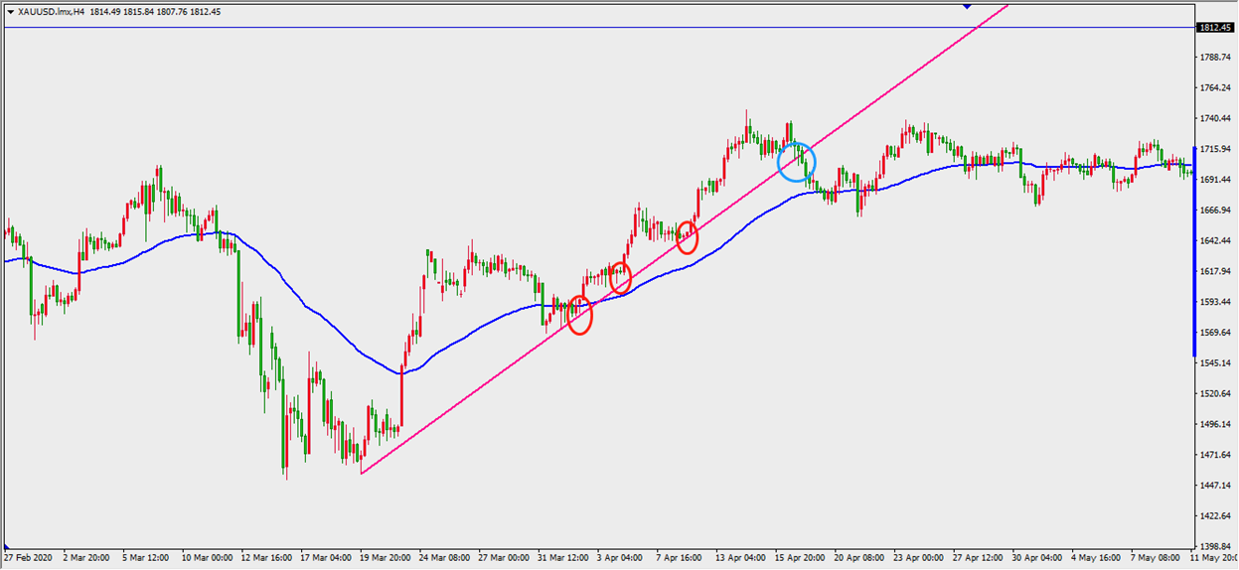
Task: Open the XAUUSD symbol dropdown arrow
Action: (10, 12)
